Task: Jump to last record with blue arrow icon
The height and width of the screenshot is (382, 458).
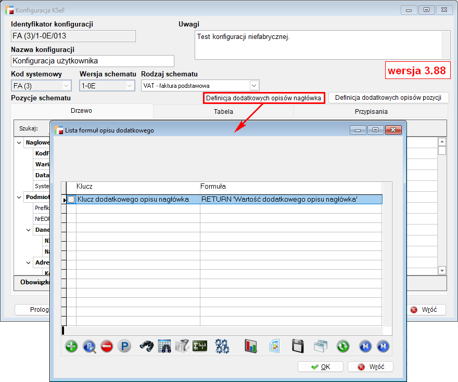Action: point(383,347)
